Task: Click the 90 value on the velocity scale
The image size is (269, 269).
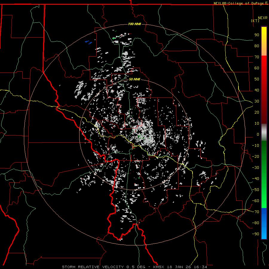Action: tap(257, 35)
